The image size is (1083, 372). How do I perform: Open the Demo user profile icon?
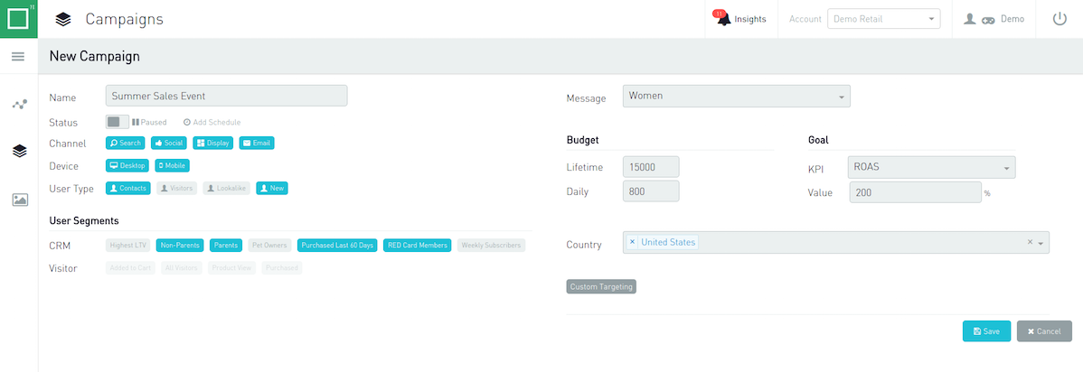pyautogui.click(x=970, y=19)
